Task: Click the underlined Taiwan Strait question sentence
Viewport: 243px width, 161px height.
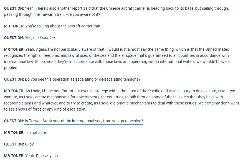Action: coord(84,121)
